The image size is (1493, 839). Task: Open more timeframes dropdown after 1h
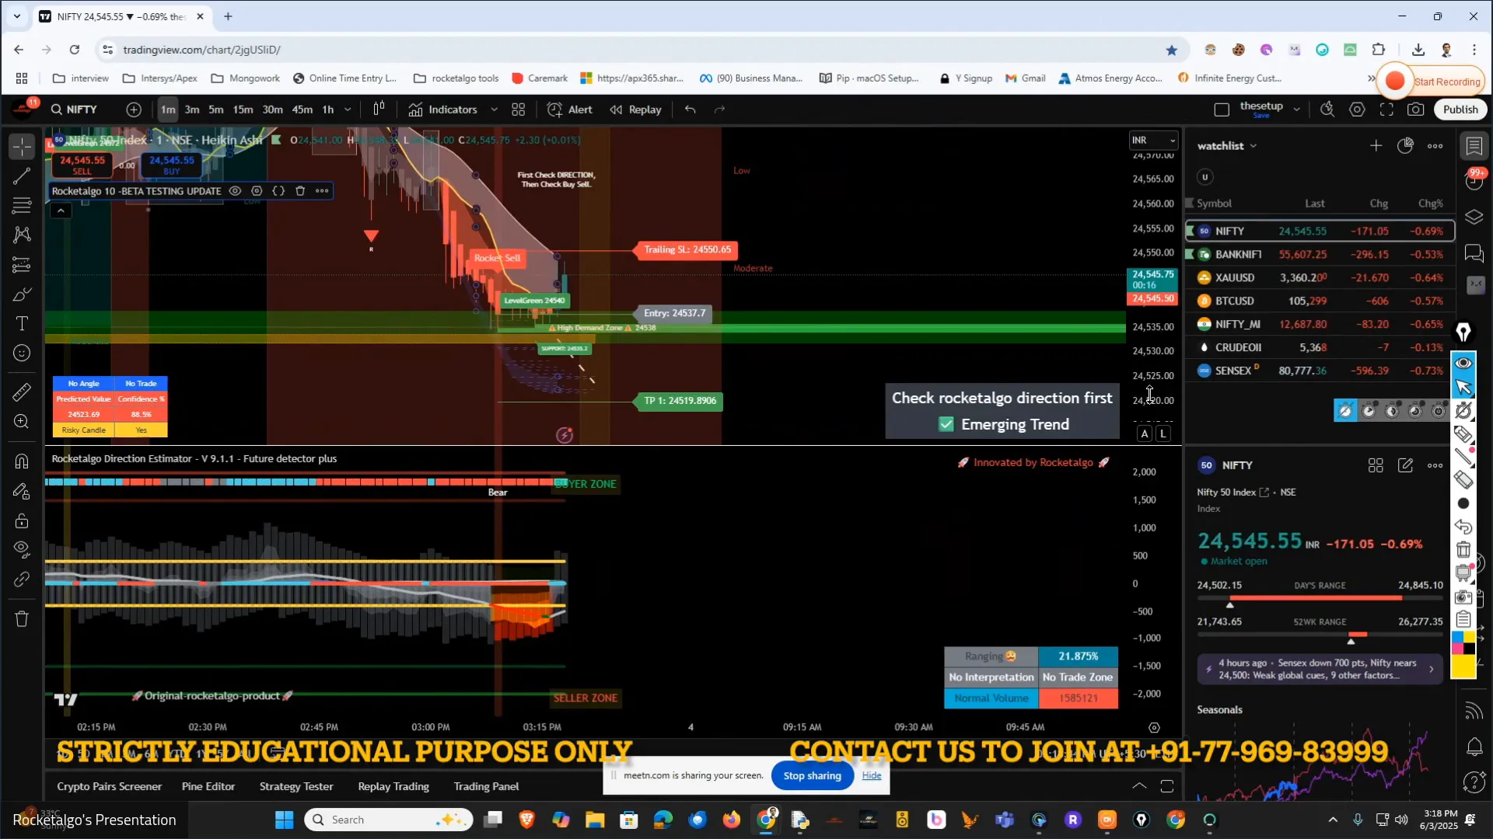(x=348, y=110)
